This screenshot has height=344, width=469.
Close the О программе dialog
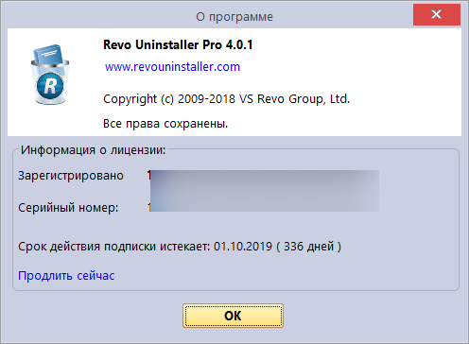(x=437, y=14)
